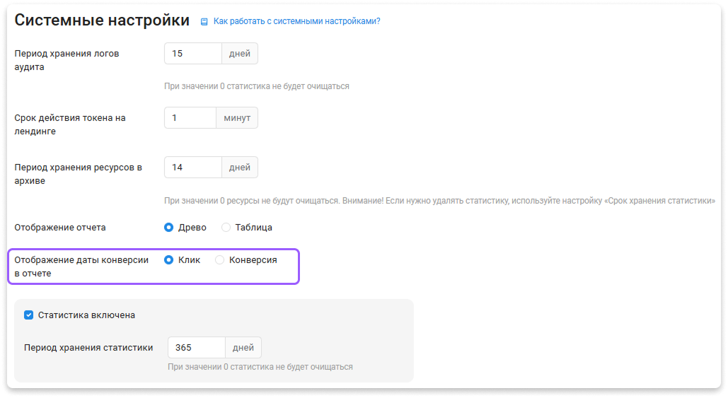Click the "дней" unit beside statistics period
This screenshot has height=398, width=728.
tap(243, 348)
